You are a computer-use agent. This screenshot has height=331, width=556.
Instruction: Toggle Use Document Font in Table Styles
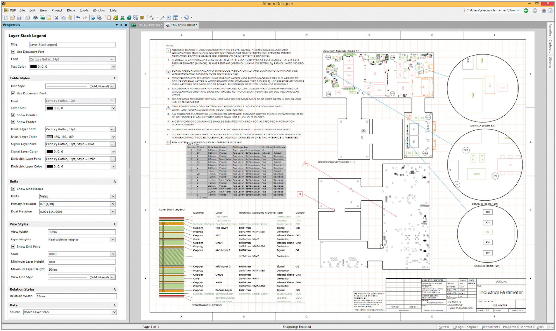13,93
